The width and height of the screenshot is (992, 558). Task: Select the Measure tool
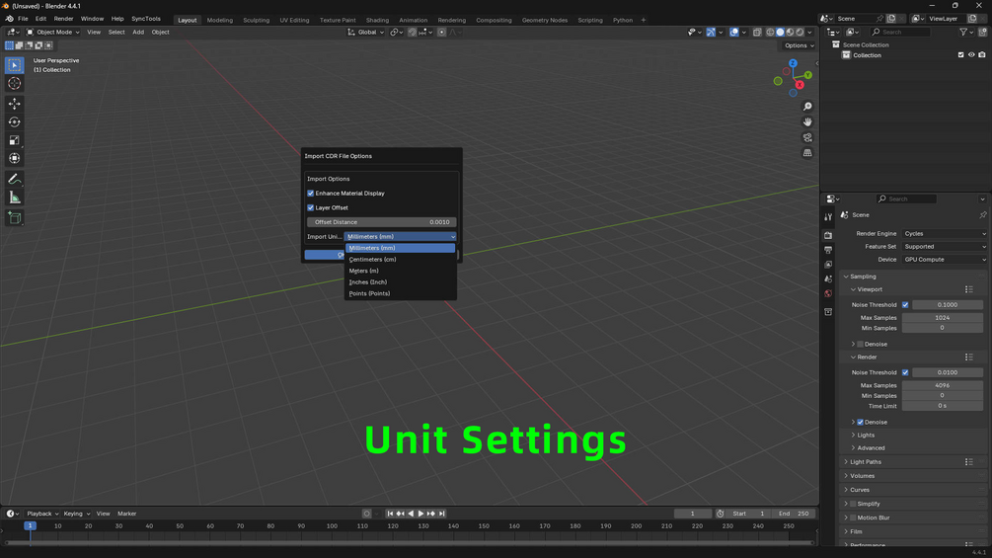tap(14, 199)
